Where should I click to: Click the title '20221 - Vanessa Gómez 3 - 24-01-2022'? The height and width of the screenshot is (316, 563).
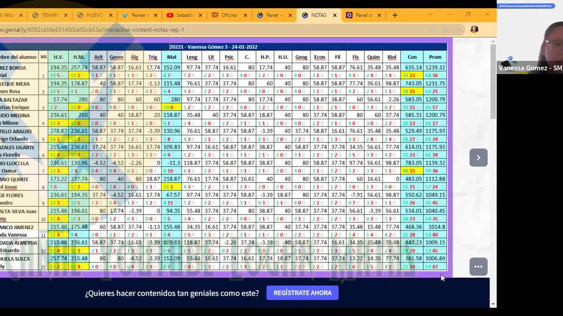213,47
